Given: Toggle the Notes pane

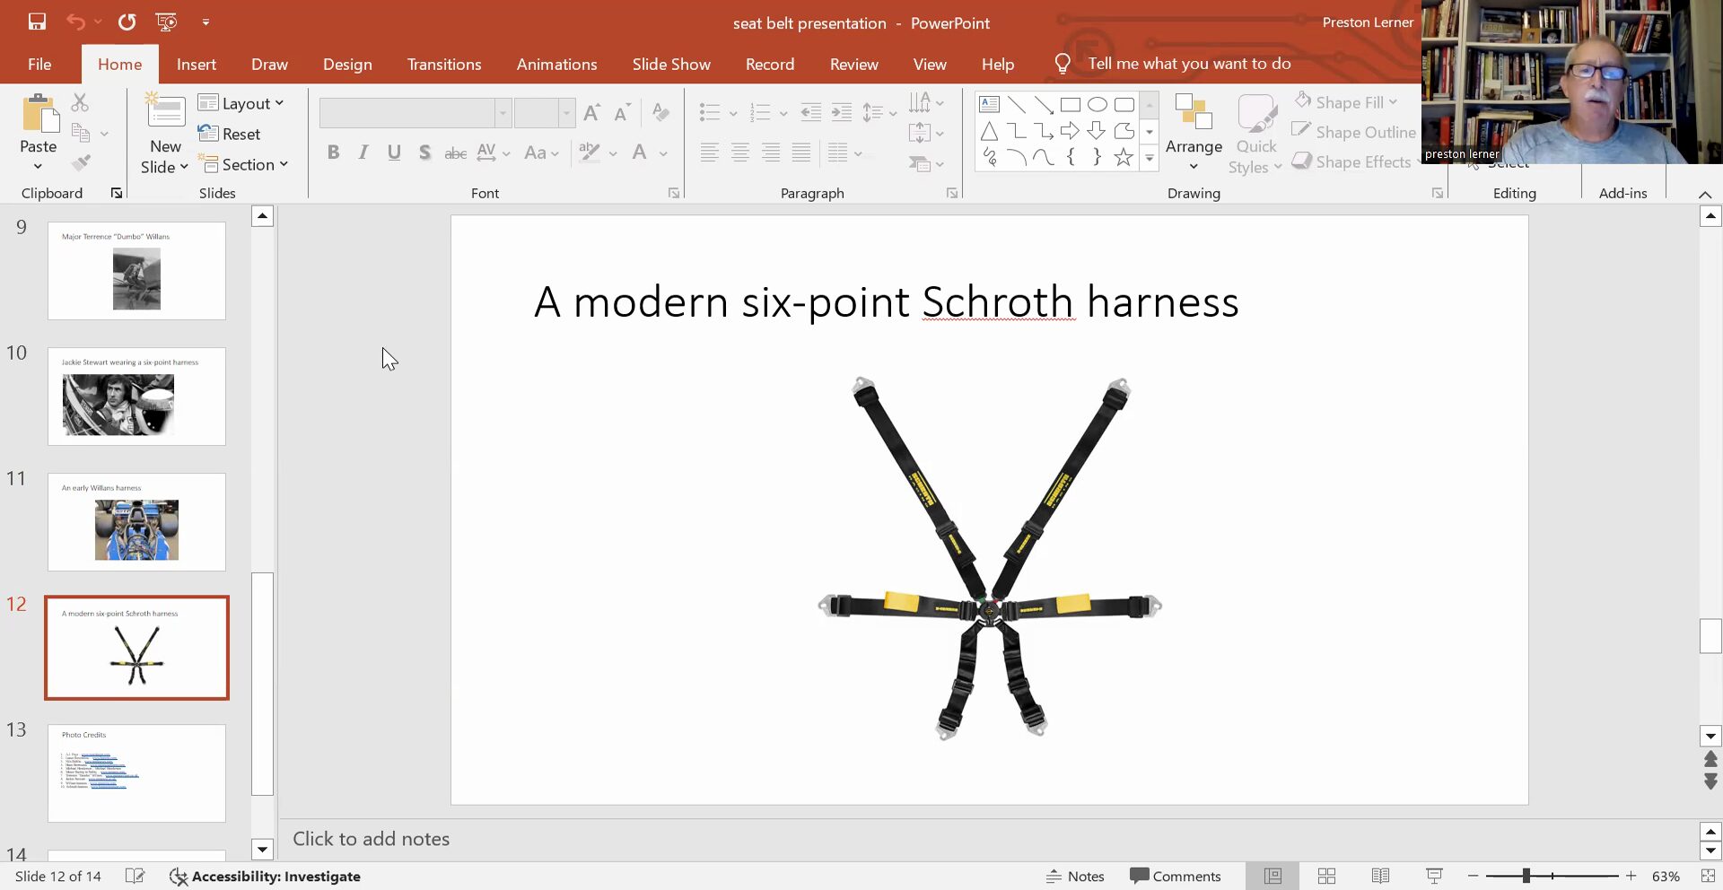Looking at the screenshot, I should click(x=1075, y=877).
